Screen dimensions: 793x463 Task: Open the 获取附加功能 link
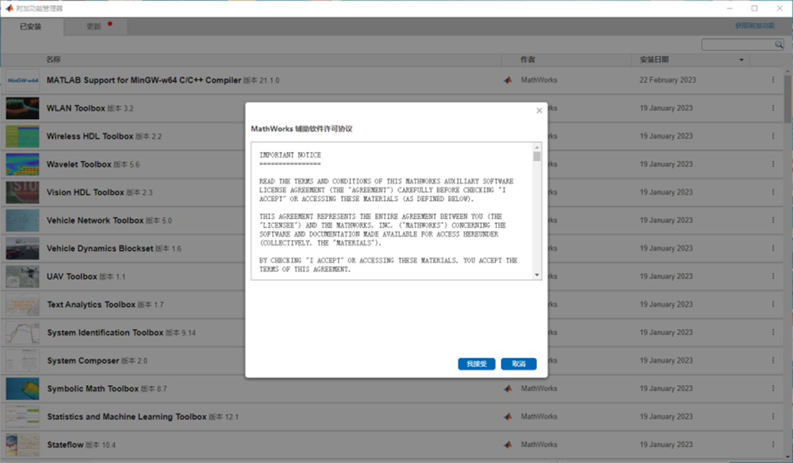pyautogui.click(x=755, y=26)
